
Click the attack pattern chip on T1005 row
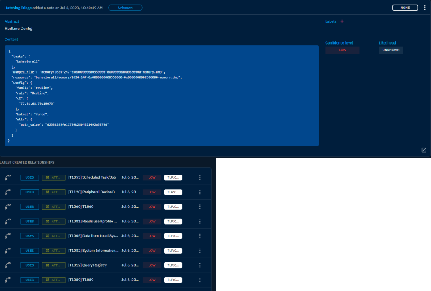53,236
